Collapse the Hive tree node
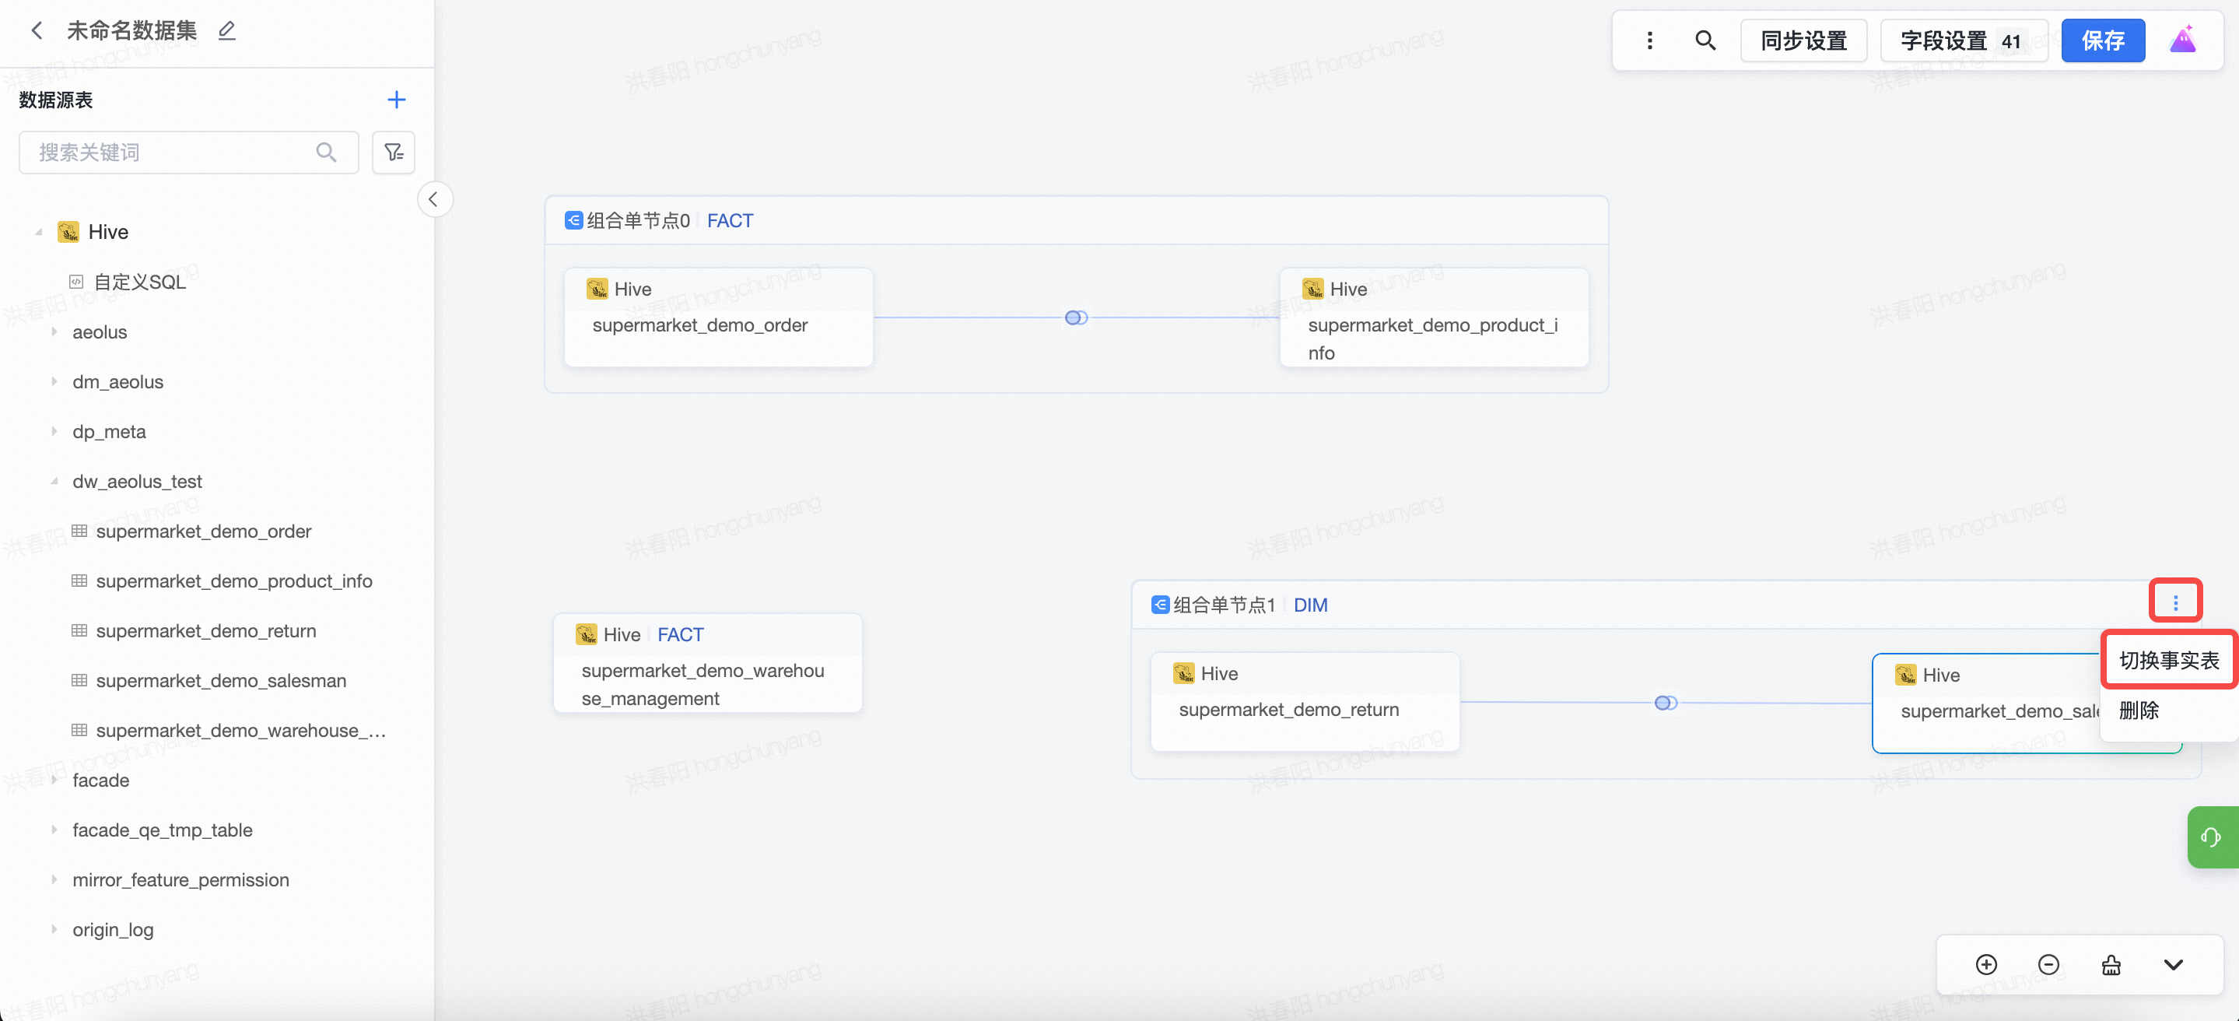 38,232
